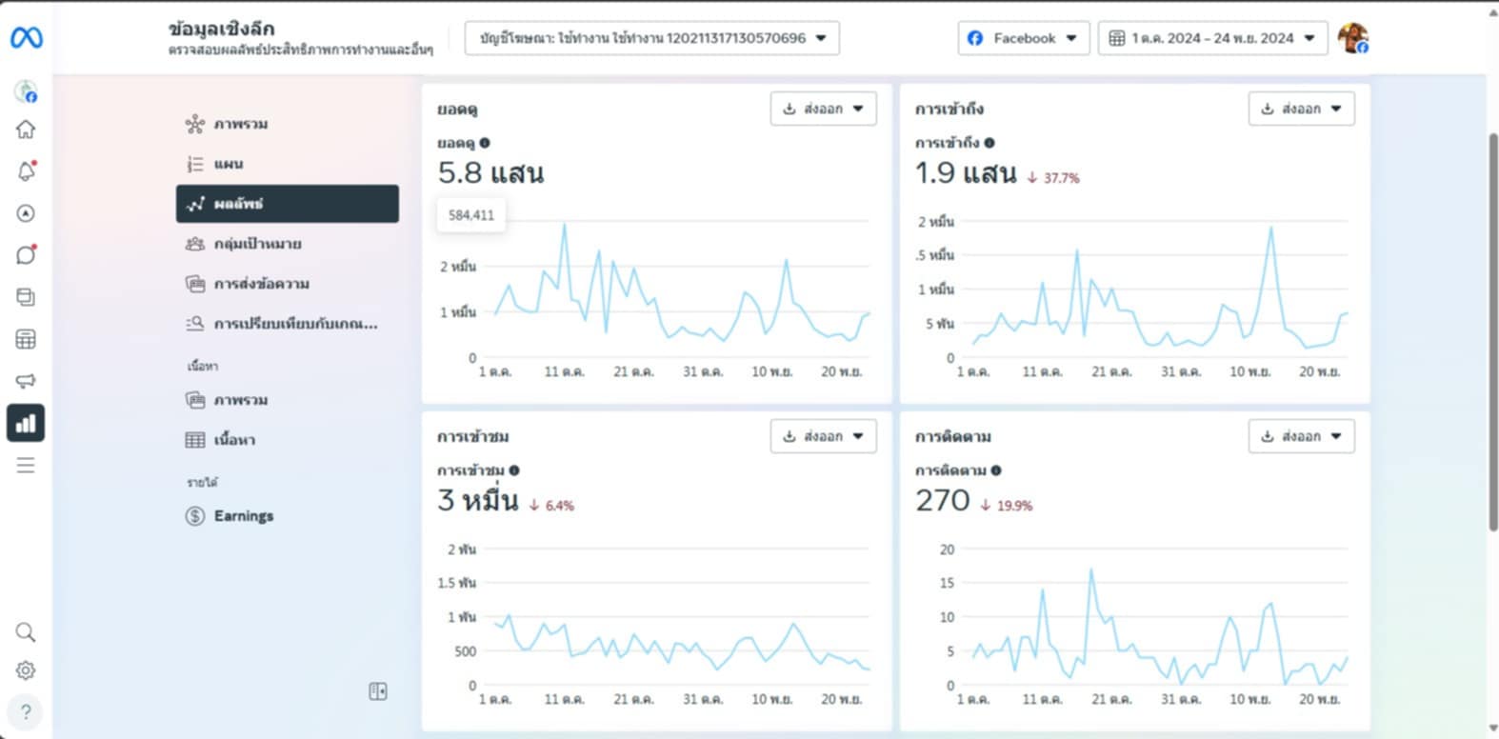Image resolution: width=1499 pixels, height=739 pixels.
Task: Select กลุ่มเป้าหมาย in the sidebar menu
Action: point(257,244)
